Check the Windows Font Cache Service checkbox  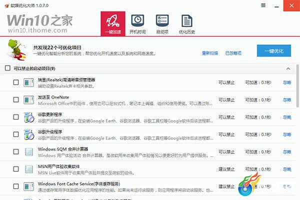coord(16,186)
